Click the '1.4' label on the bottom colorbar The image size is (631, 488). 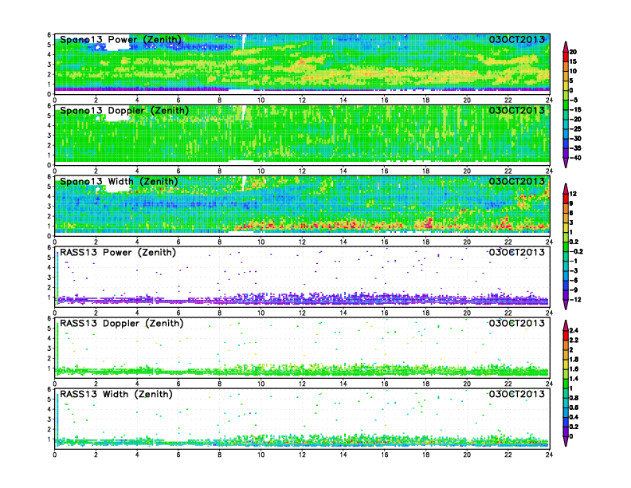tap(574, 379)
